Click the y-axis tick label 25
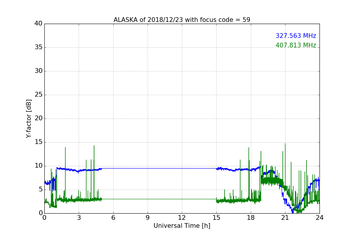 (38, 95)
